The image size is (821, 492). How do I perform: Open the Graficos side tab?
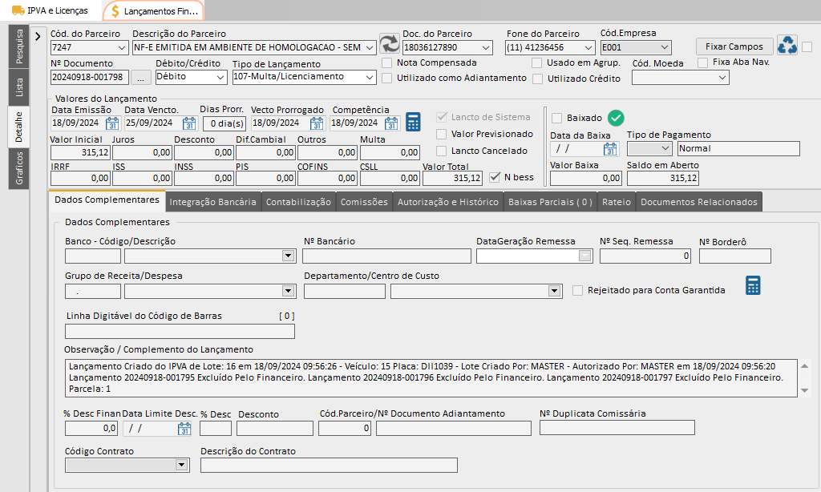pyautogui.click(x=19, y=168)
